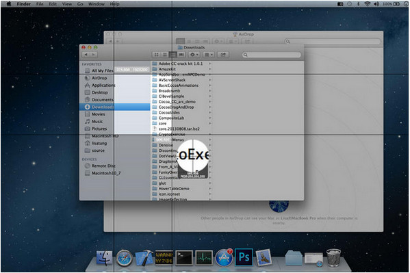This screenshot has height=273, width=410.
Task: Open Xcode from the Dock
Action: [x=144, y=258]
